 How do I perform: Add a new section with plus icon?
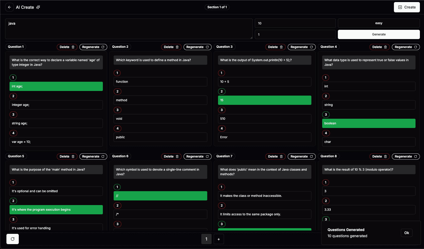tap(219, 239)
